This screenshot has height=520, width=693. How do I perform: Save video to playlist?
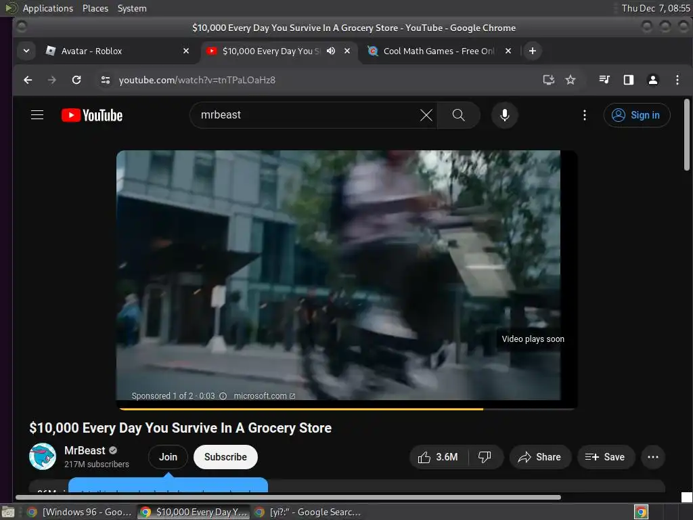click(x=606, y=457)
